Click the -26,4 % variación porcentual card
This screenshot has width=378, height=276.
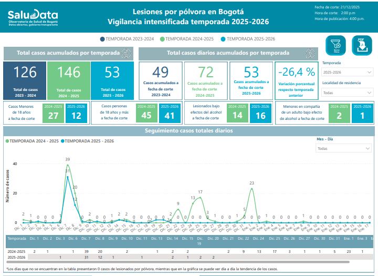tap(296, 79)
